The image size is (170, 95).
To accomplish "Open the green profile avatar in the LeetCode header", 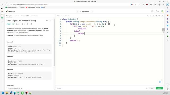I will 162,11.
